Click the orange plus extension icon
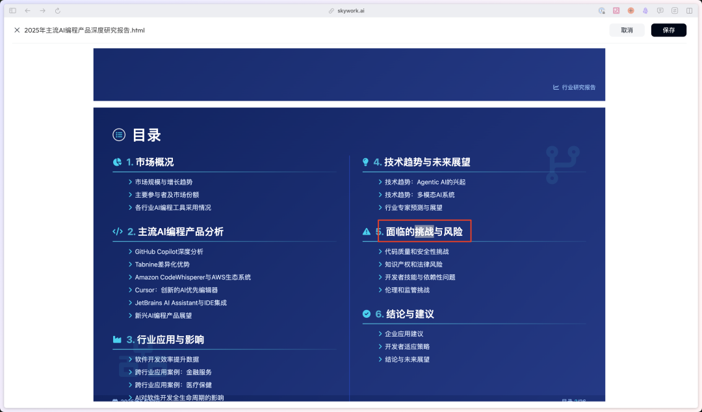This screenshot has height=412, width=702. [630, 11]
